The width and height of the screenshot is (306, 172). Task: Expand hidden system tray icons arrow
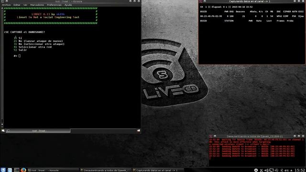point(291,170)
